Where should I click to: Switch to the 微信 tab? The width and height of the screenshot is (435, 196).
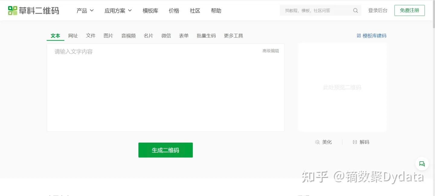point(166,35)
